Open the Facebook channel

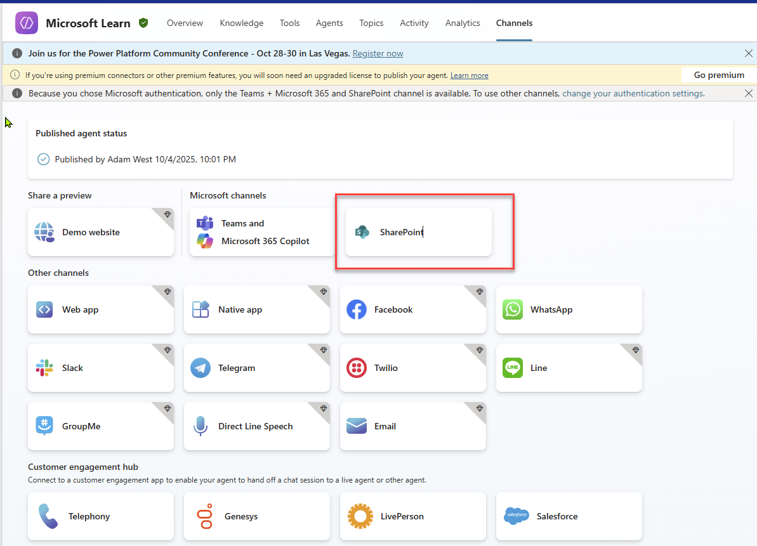pyautogui.click(x=412, y=309)
